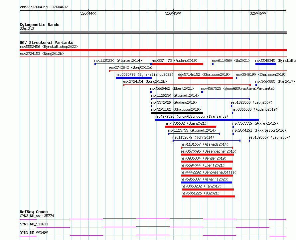The width and height of the screenshot is (296, 240).
Task: Click the red dgv5714n152 variant bar
Action: (206, 78)
